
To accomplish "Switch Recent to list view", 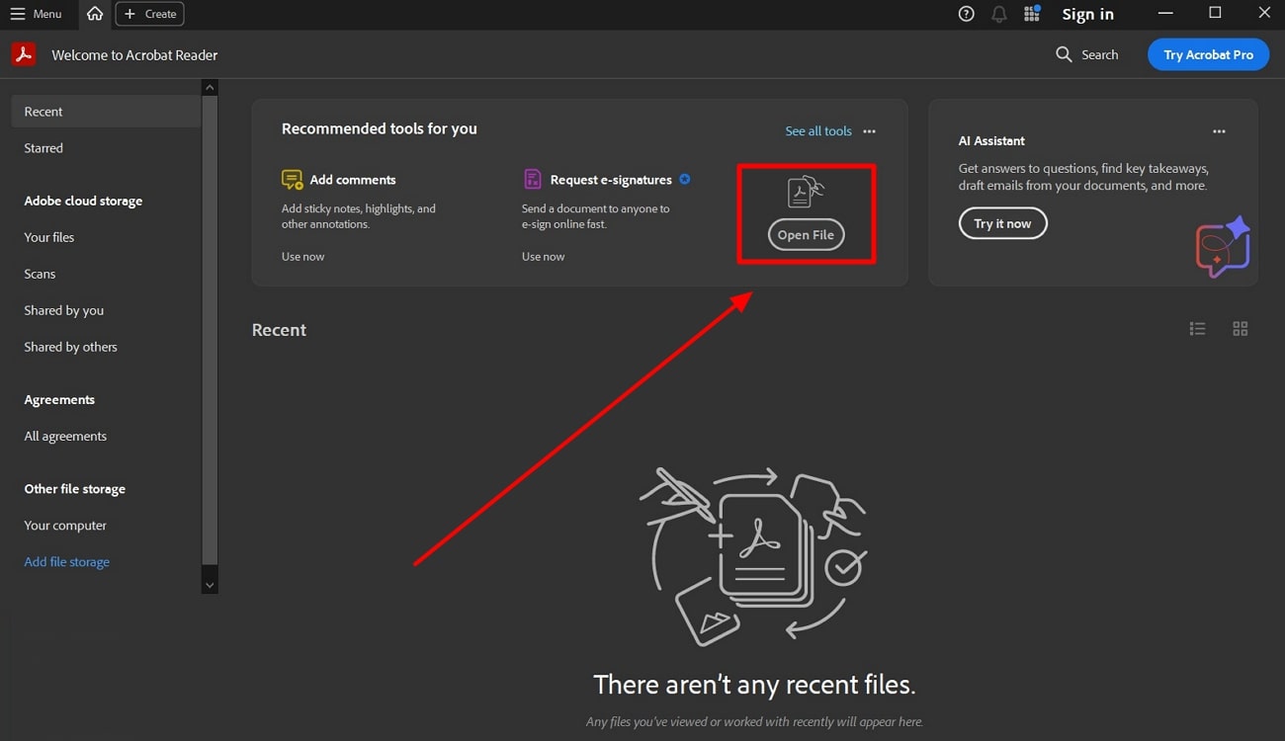I will click(x=1197, y=329).
